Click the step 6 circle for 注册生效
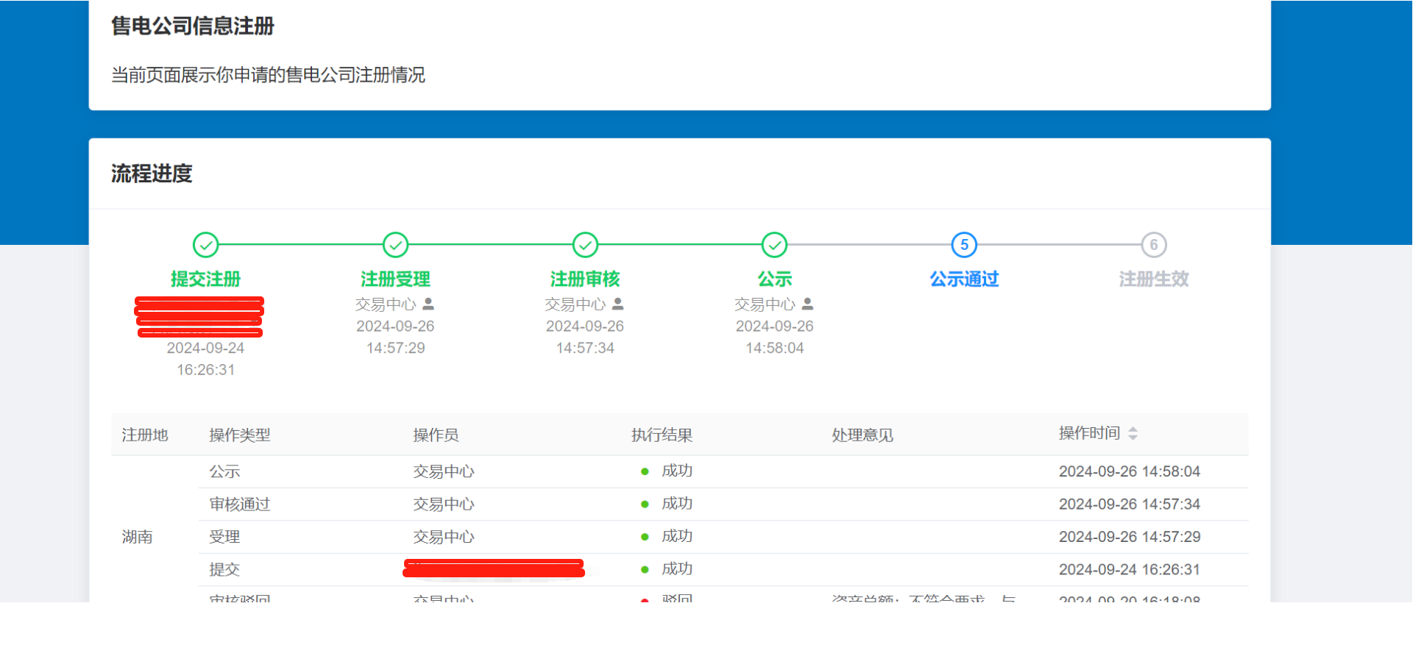 coord(1154,245)
